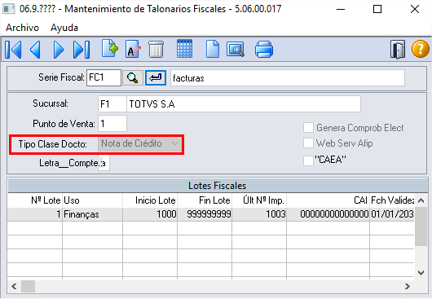
Task: Click the Fin Lote column header
Action: [205, 200]
